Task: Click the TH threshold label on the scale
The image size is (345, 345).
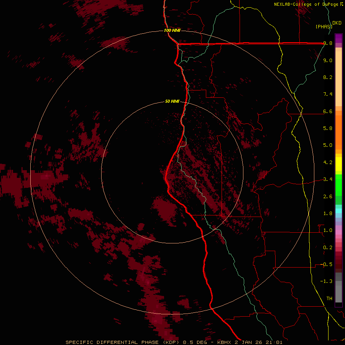Action: pyautogui.click(x=329, y=299)
